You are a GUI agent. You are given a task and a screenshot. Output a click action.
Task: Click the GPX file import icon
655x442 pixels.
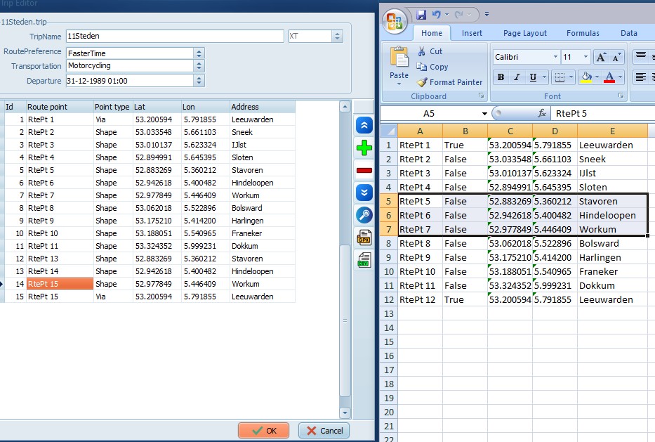[x=364, y=238]
